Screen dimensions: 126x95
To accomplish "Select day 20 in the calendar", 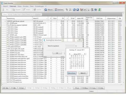I will click(78, 64).
